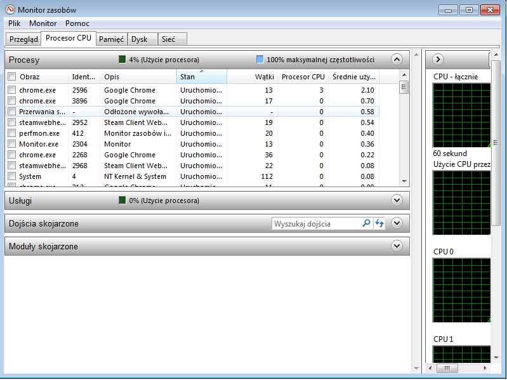Viewport: 507px width, 380px height.
Task: Sort by the Wątki column header
Action: point(252,77)
